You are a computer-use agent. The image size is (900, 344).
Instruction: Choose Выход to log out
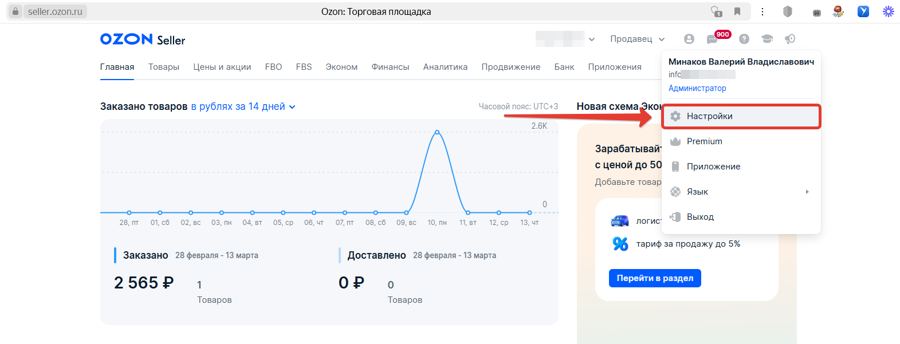[741, 217]
